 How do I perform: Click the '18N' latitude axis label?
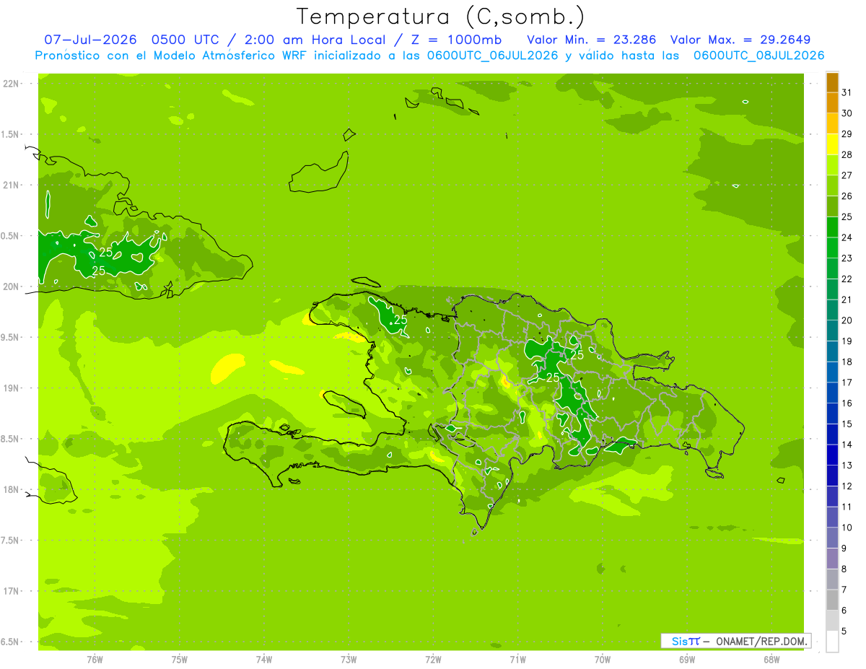(12, 489)
